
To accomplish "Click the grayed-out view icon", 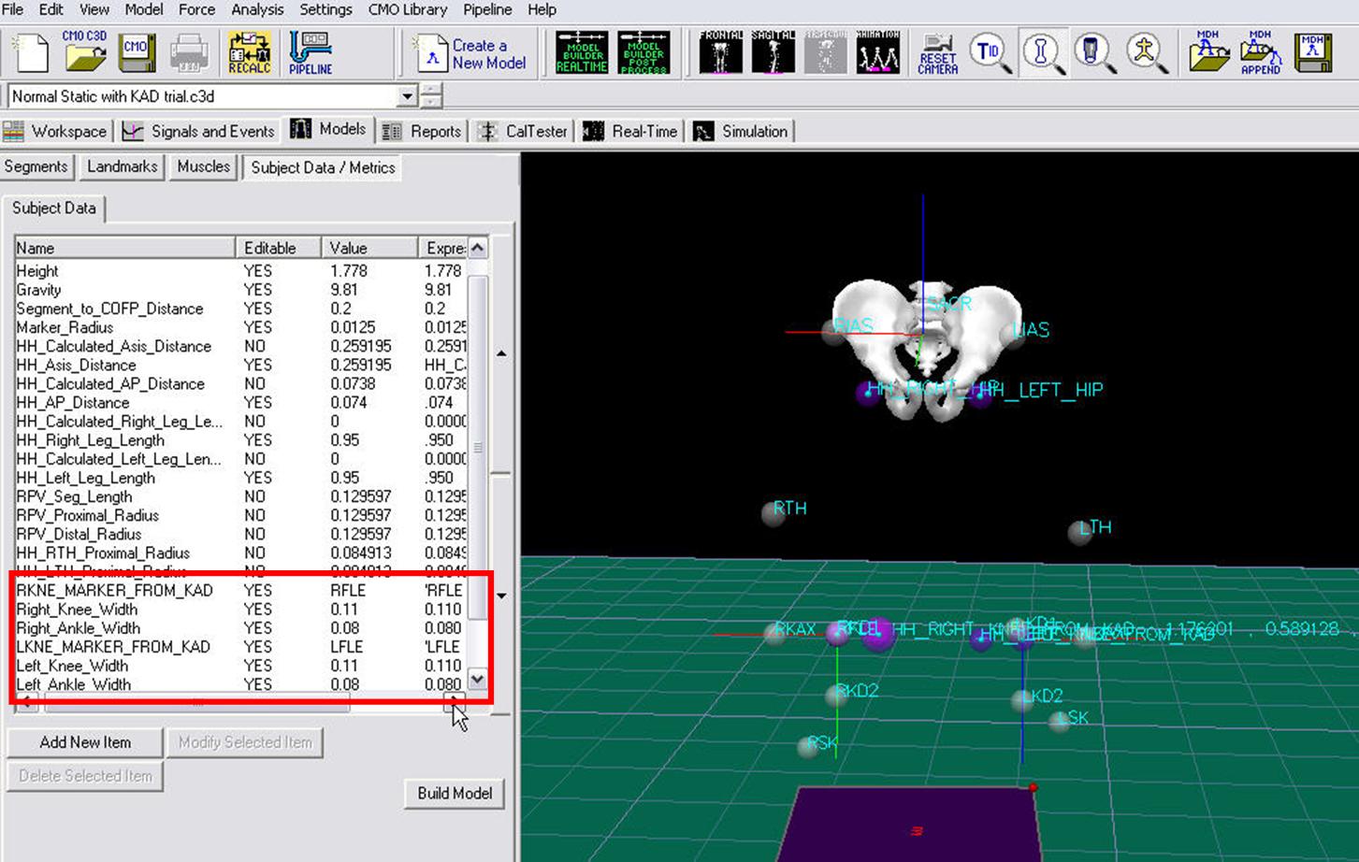I will point(826,52).
